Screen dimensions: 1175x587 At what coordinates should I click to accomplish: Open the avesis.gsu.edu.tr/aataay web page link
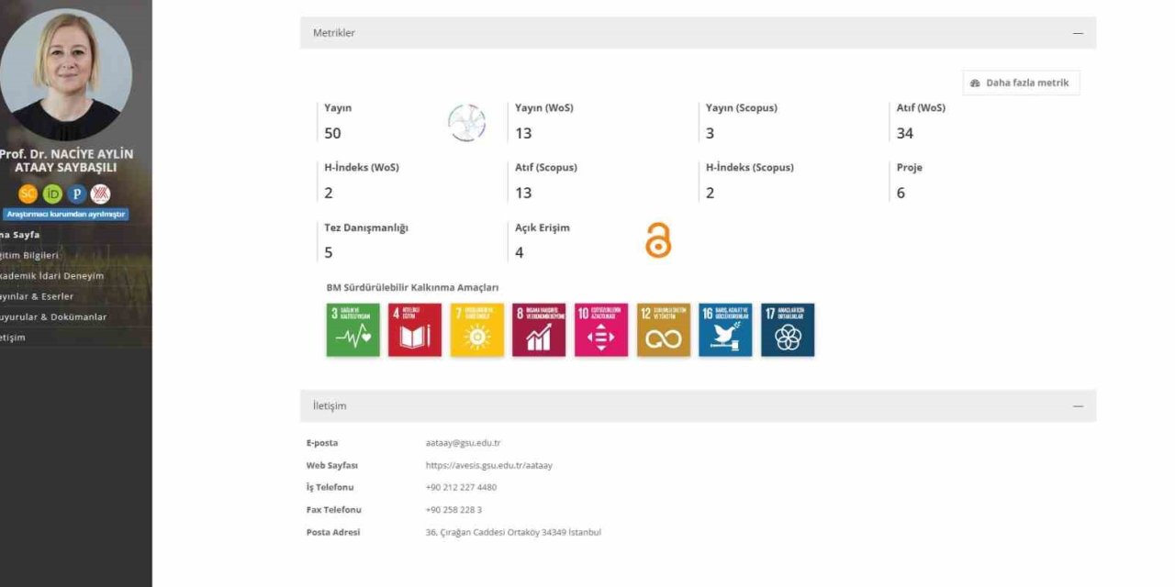[x=488, y=465]
